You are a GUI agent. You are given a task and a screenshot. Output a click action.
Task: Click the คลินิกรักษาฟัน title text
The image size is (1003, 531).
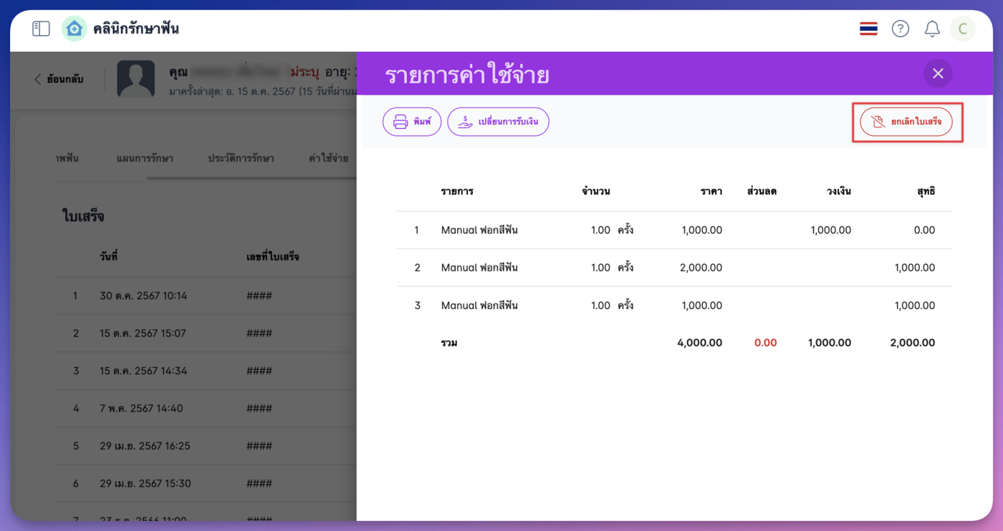coord(136,29)
